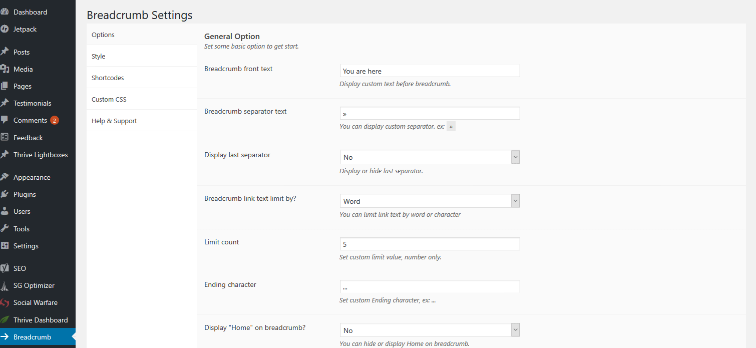
Task: Navigate to Pages
Action: [23, 86]
